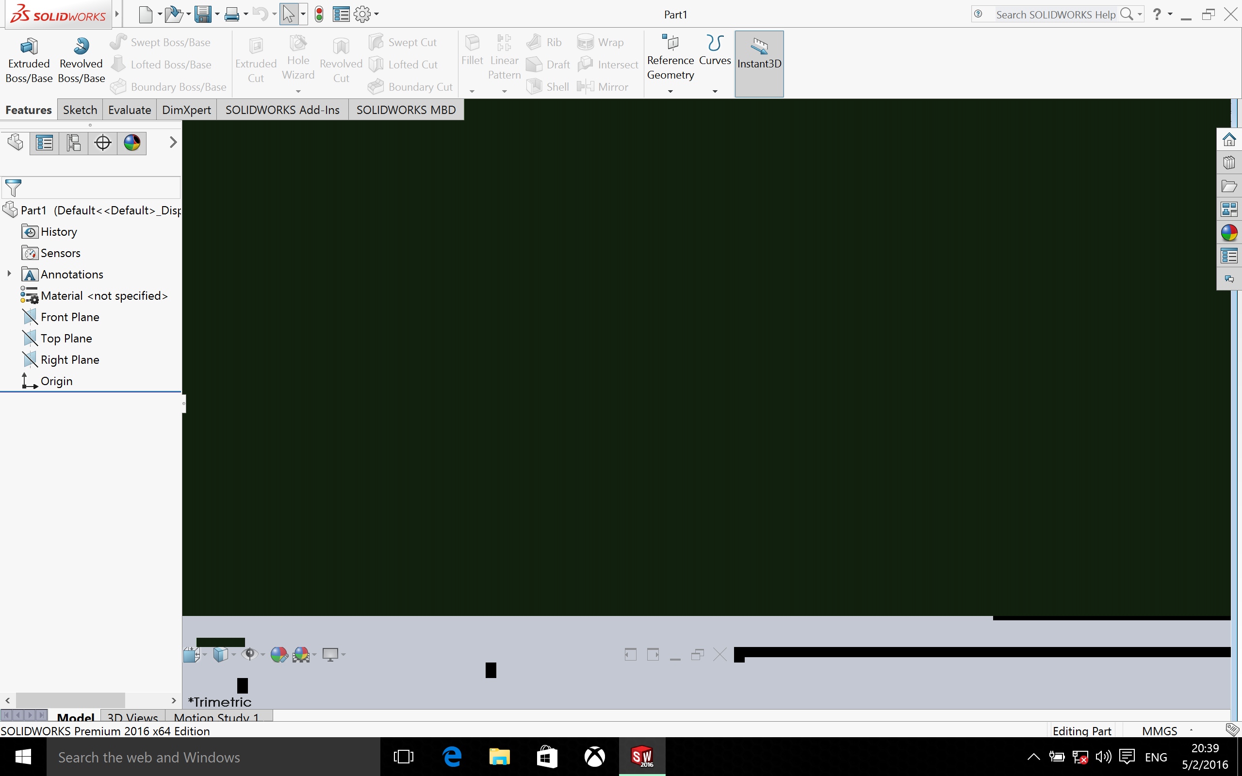Open View Palette in task pane

pyautogui.click(x=1228, y=210)
